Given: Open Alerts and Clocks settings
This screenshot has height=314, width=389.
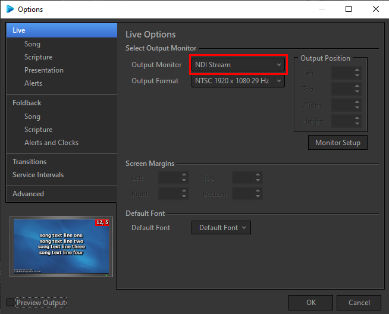Looking at the screenshot, I should click(x=51, y=143).
